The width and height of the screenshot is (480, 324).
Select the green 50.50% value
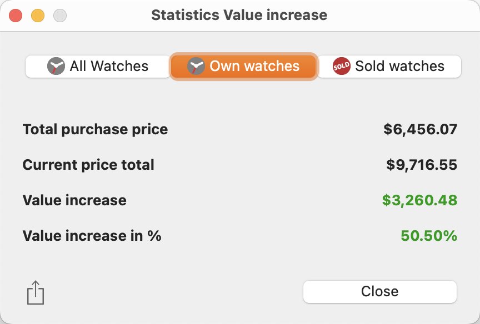(x=429, y=236)
